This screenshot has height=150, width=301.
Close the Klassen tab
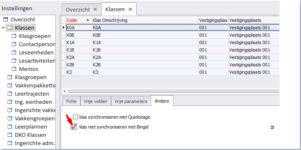click(x=130, y=9)
